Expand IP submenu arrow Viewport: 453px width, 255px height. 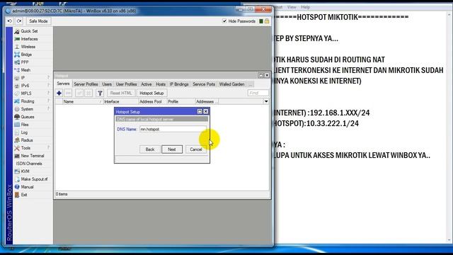click(x=49, y=77)
